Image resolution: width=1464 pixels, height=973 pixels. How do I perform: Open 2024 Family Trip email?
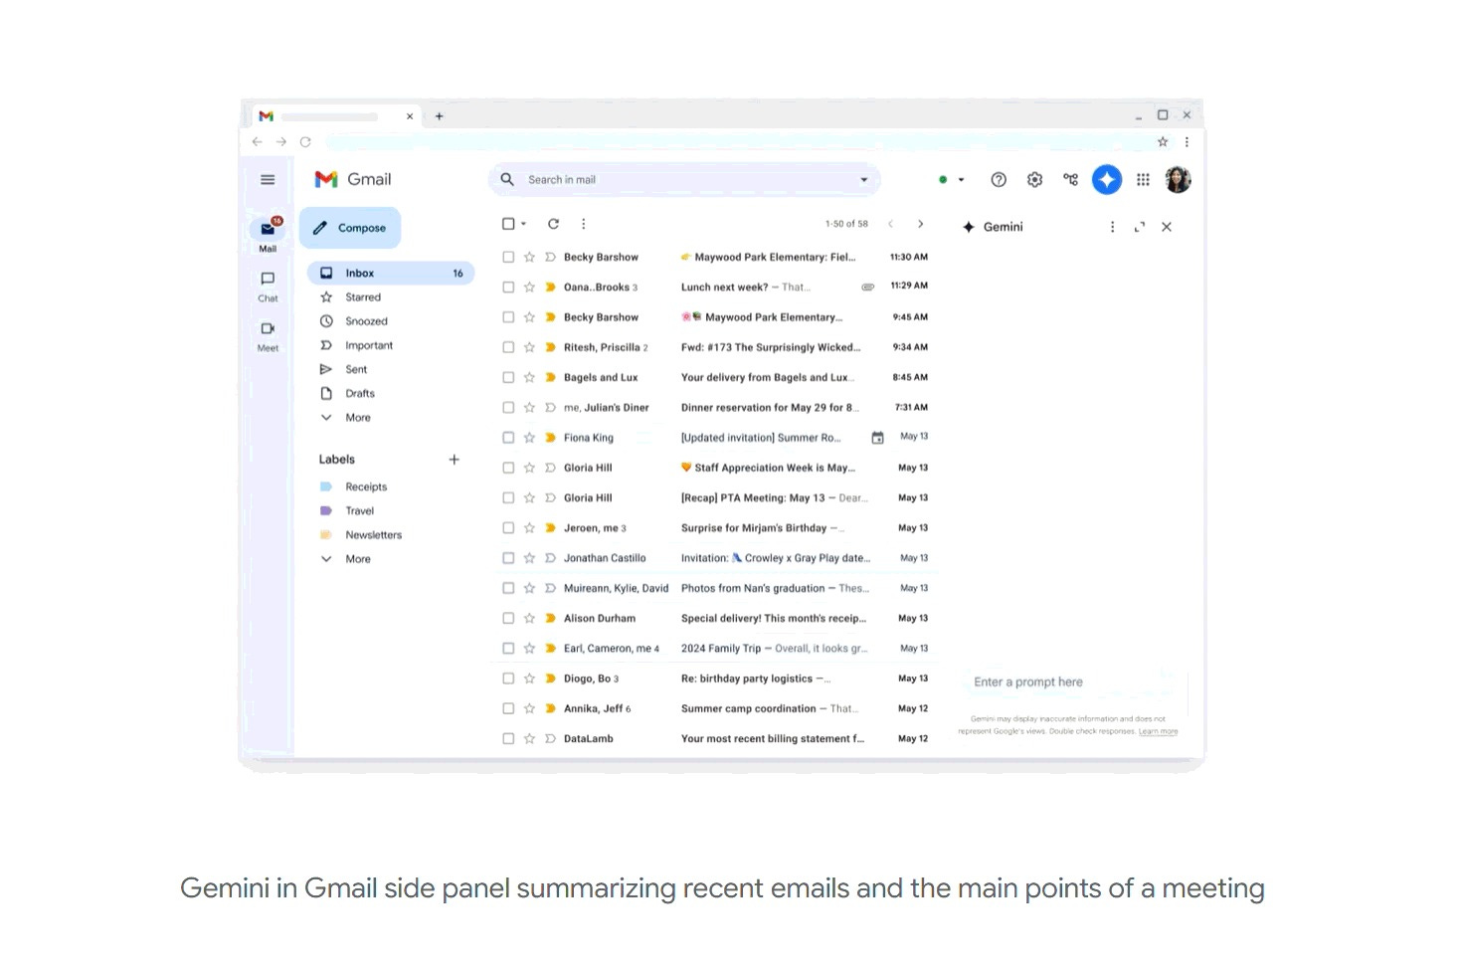pos(774,649)
